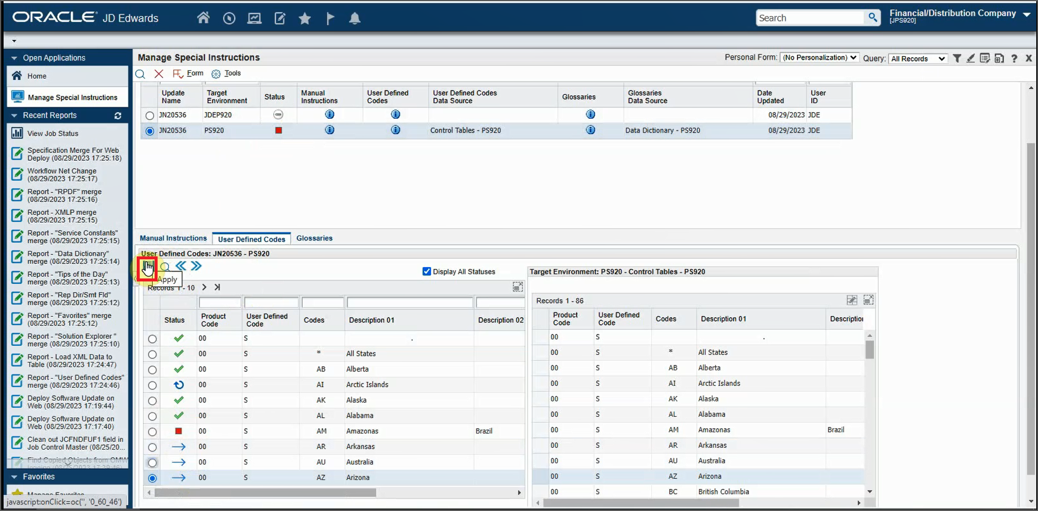Select the Arctic Islands row radio button
This screenshot has width=1038, height=511.
tap(152, 385)
